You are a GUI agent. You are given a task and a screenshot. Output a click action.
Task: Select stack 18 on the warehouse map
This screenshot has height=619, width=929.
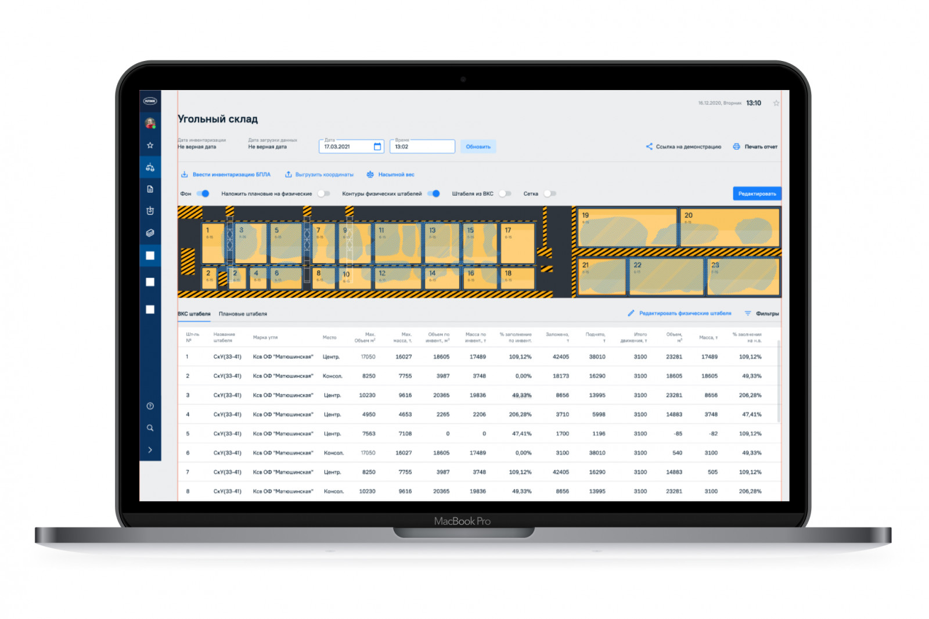click(x=517, y=278)
